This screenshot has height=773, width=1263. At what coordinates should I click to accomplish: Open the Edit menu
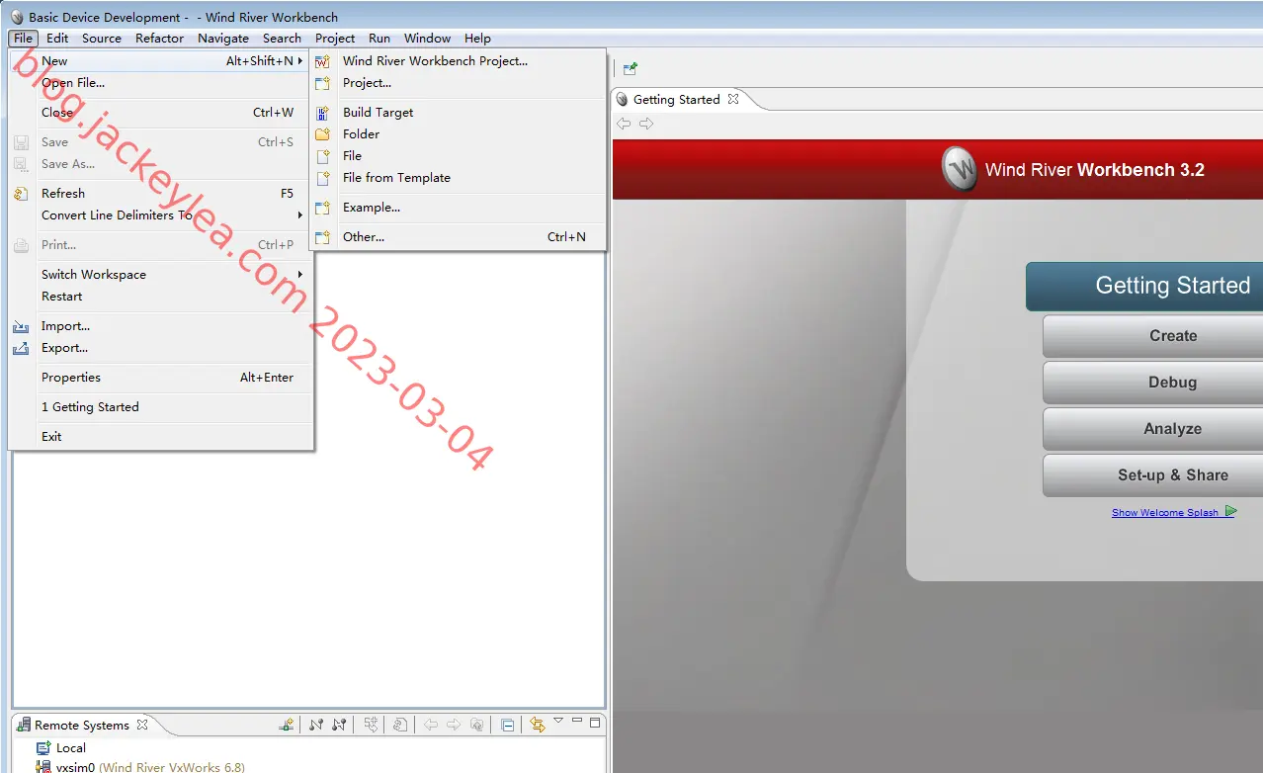coord(57,38)
